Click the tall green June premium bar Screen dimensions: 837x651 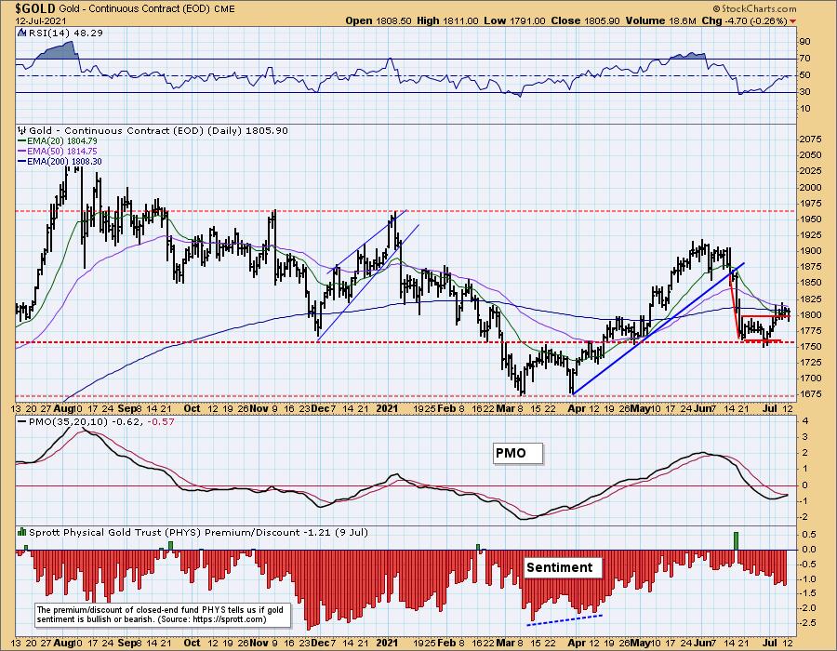tap(737, 540)
